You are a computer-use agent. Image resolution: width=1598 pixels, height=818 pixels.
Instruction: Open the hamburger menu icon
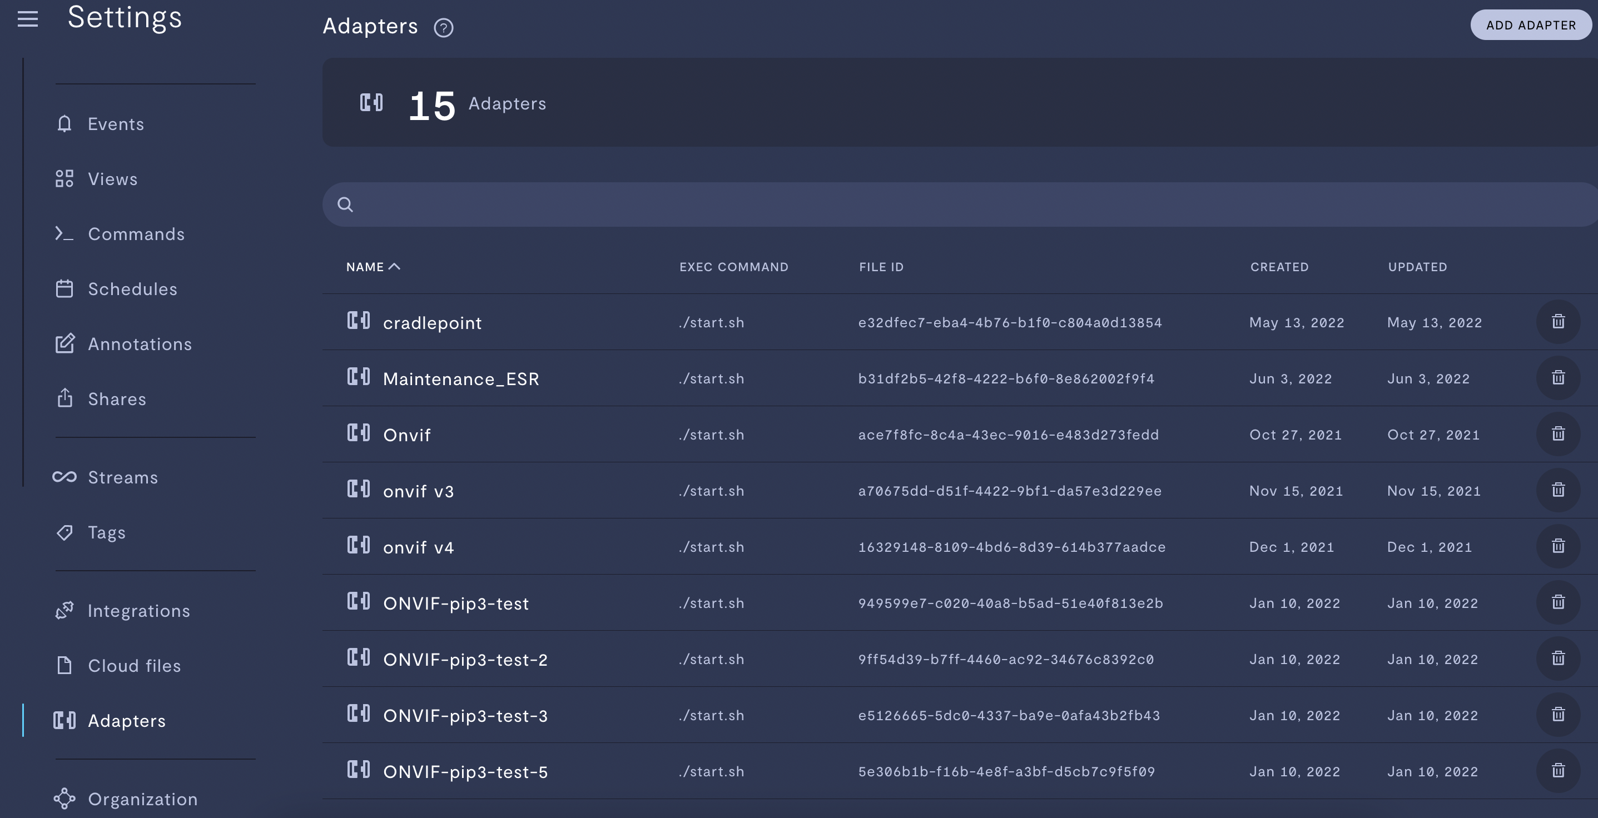click(27, 19)
